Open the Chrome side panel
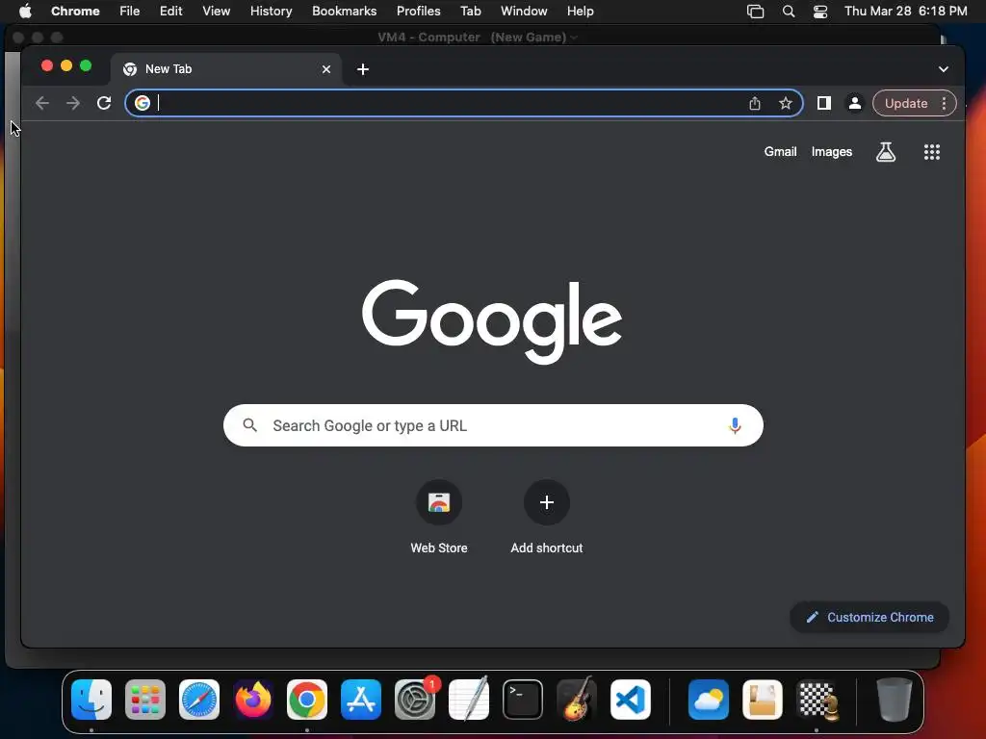 click(x=824, y=103)
